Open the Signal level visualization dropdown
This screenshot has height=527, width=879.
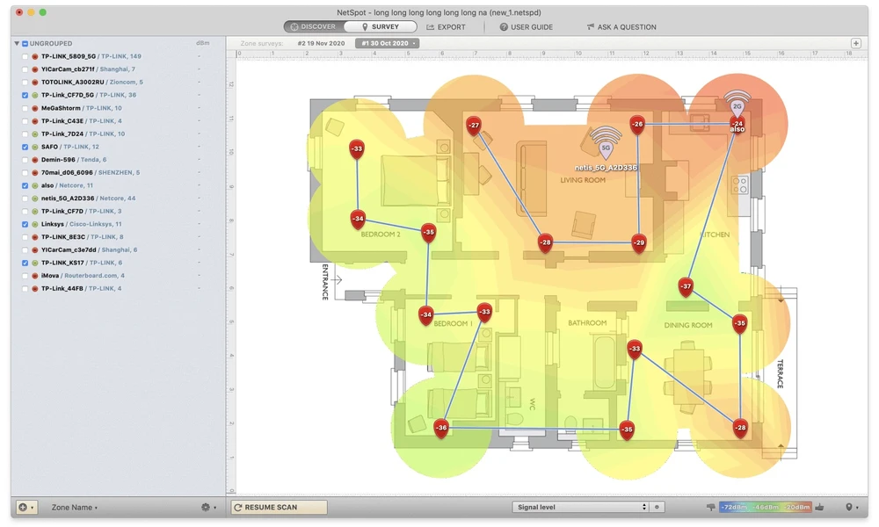580,508
